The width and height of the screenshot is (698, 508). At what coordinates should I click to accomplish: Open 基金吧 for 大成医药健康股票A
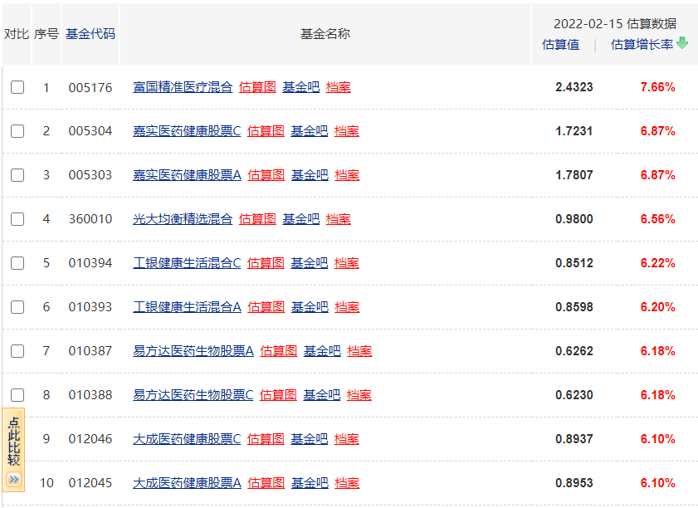pos(310,483)
